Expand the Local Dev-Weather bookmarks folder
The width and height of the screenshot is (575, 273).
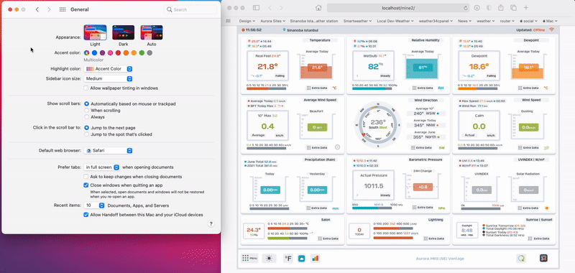[x=395, y=21]
